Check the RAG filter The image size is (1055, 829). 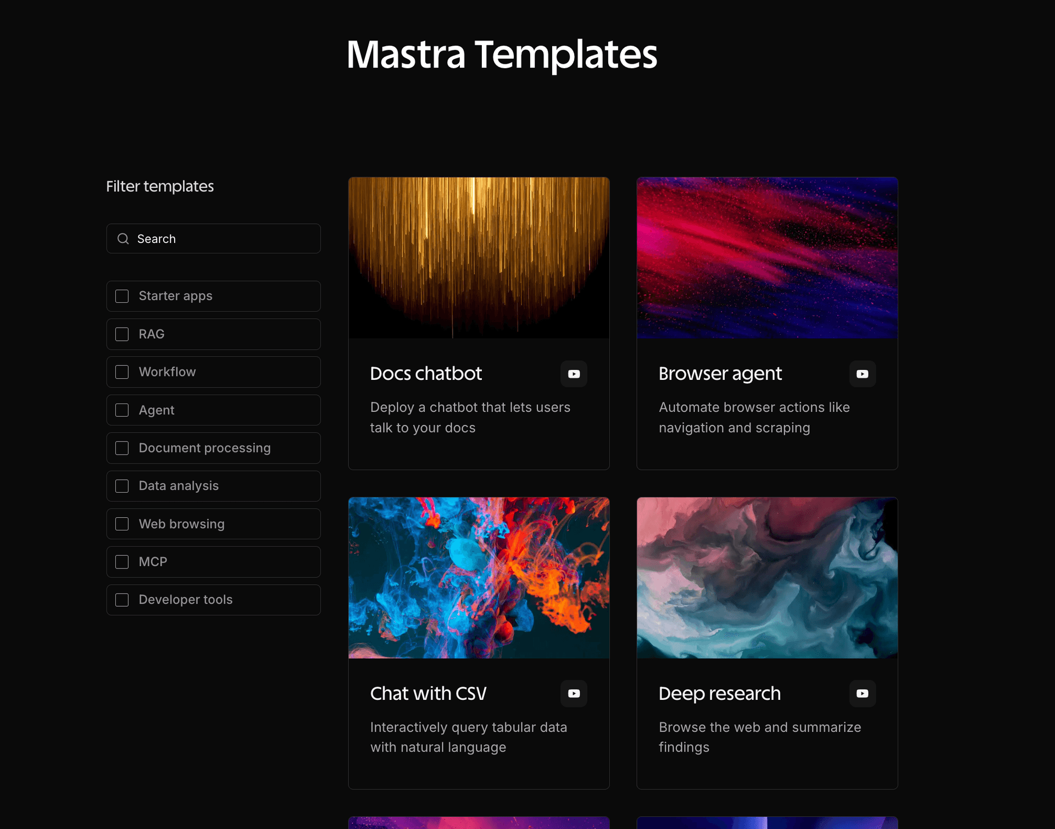pos(122,334)
